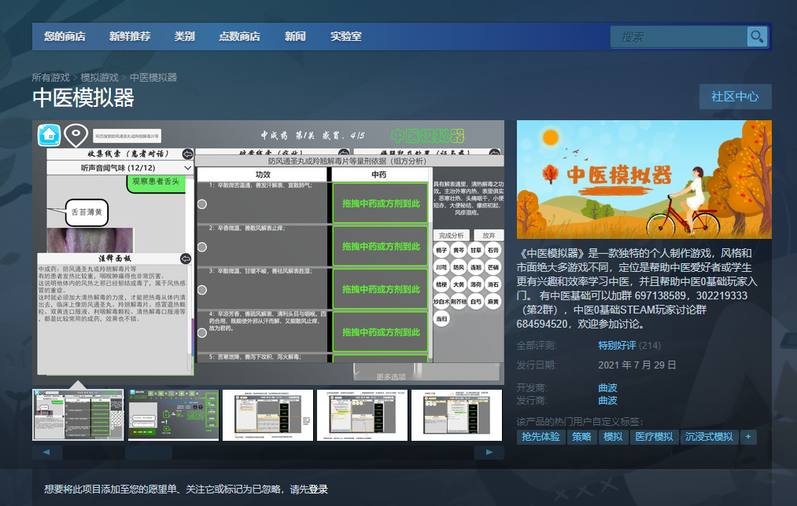This screenshot has height=506, width=797.
Task: Click the 黄芩 herb token
Action: [459, 250]
